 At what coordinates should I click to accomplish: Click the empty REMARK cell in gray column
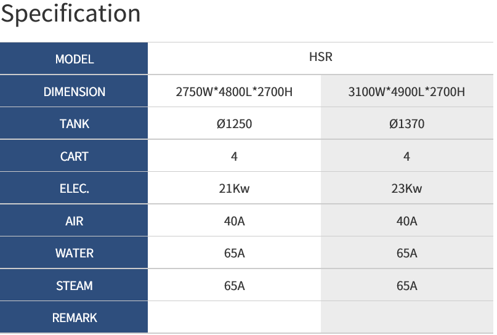(407, 317)
